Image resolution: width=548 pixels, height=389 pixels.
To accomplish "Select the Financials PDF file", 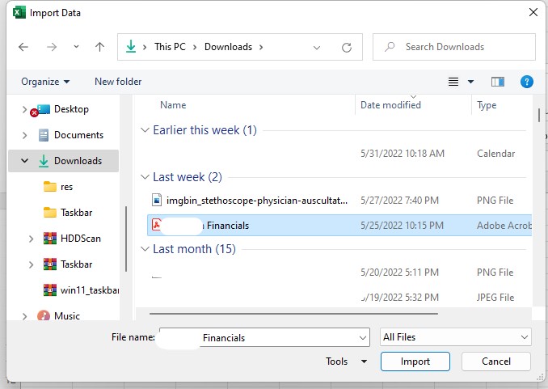I will point(339,226).
